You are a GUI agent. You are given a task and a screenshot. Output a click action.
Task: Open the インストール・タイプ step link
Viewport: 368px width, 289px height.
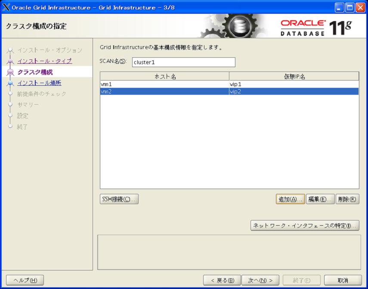tap(45, 61)
